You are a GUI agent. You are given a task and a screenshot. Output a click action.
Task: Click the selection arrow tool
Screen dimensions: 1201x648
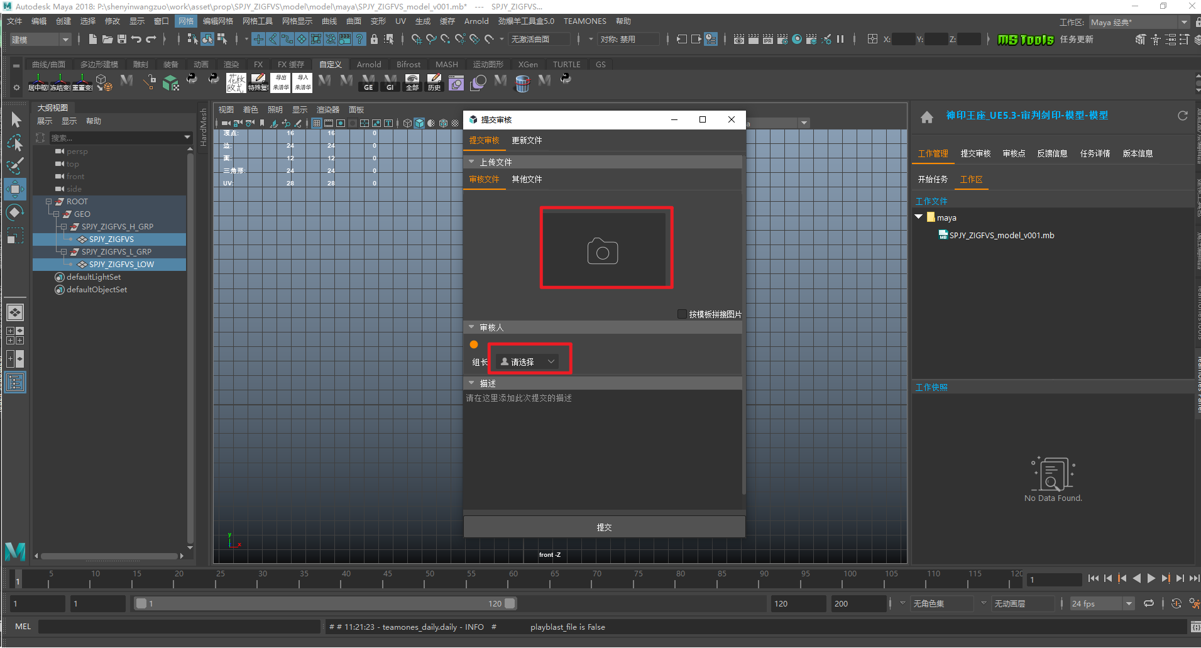click(x=16, y=119)
